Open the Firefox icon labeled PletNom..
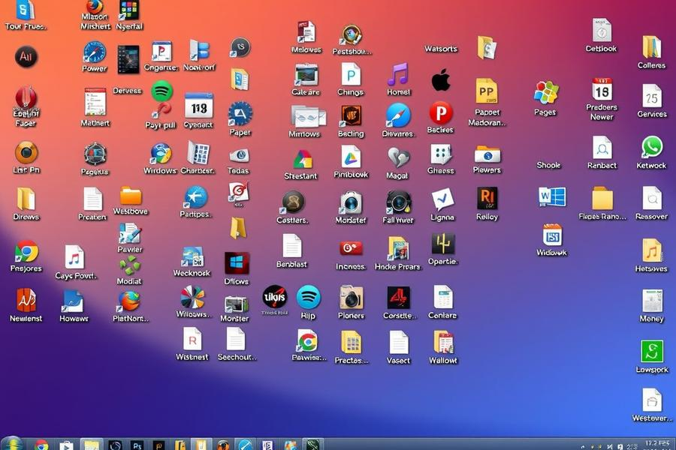Image resolution: width=676 pixels, height=450 pixels. (x=129, y=301)
